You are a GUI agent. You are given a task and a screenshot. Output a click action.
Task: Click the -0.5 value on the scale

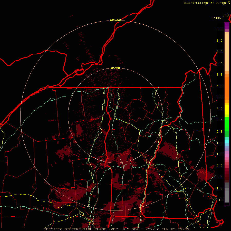pos(218,177)
